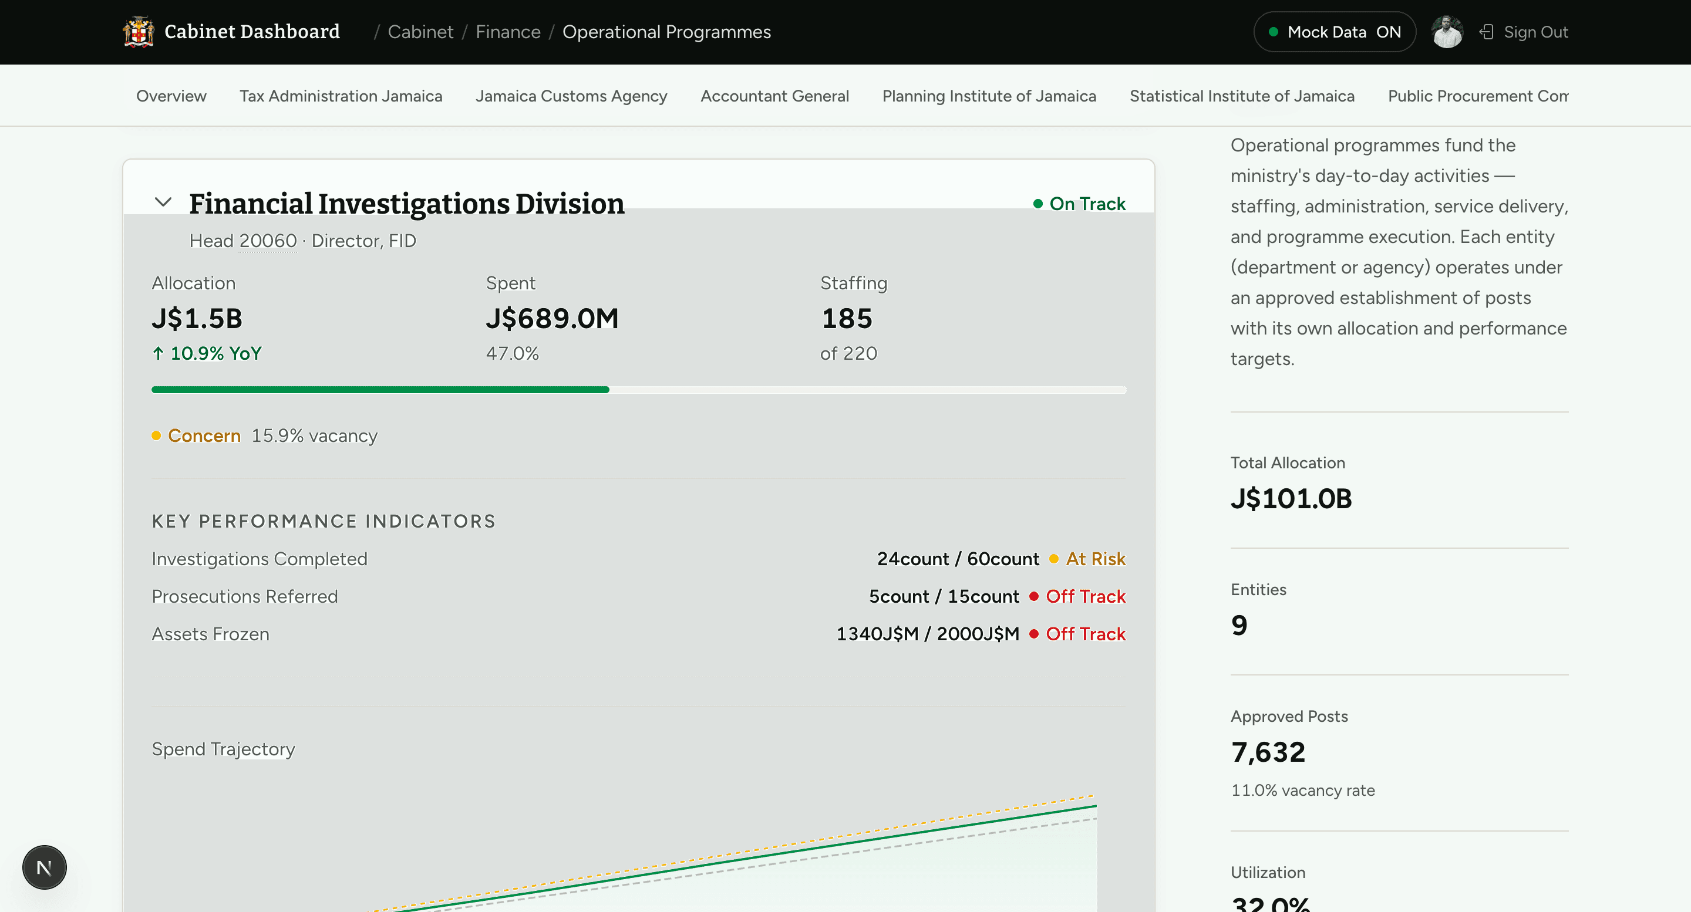Select the Assets Frozen KPI row
Viewport: 1691px width, 912px height.
pyautogui.click(x=639, y=633)
